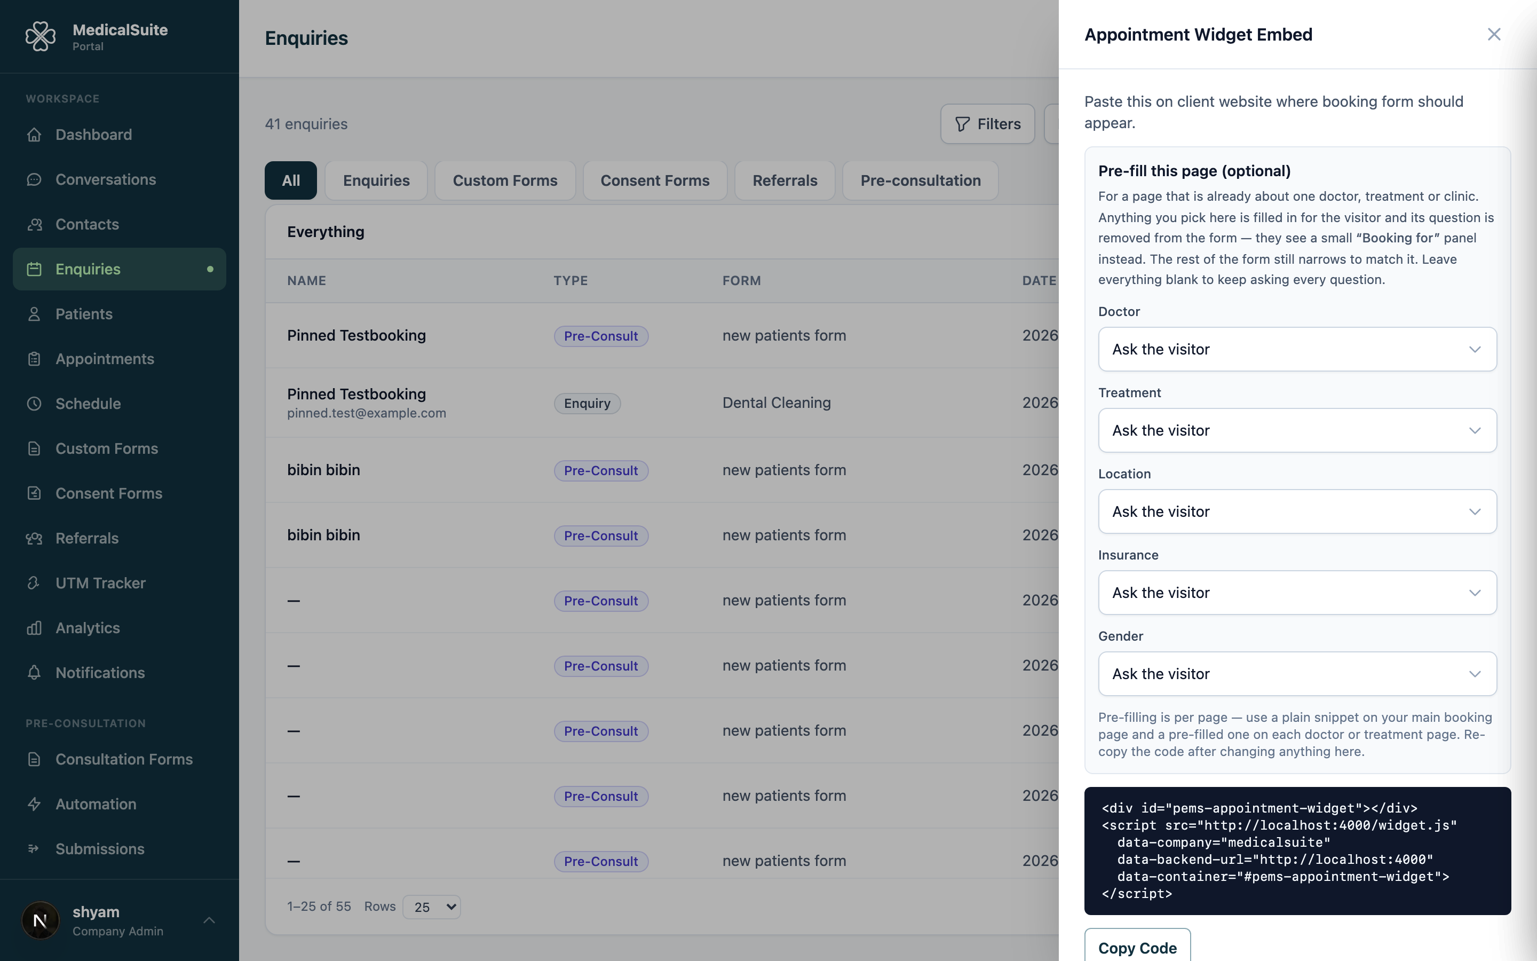Click the Analytics bar chart icon
This screenshot has width=1537, height=961.
click(x=34, y=628)
